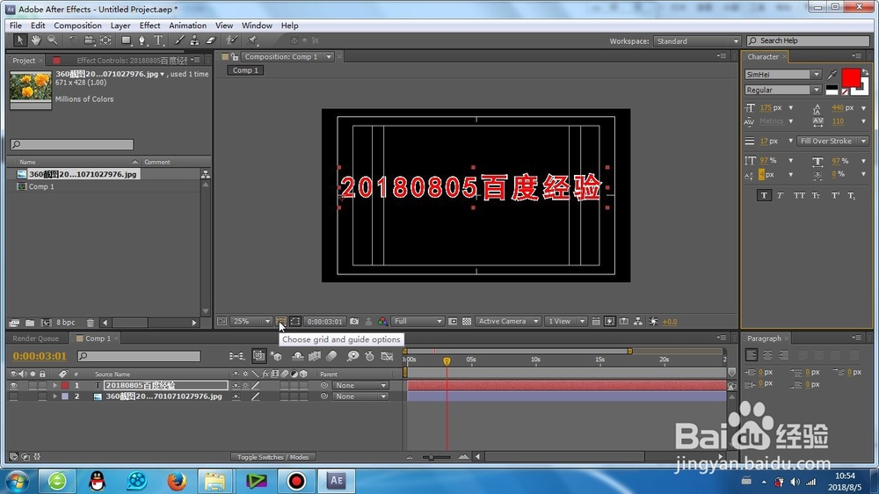Select the Clone Stamp tool
The height and width of the screenshot is (494, 879).
click(x=194, y=40)
